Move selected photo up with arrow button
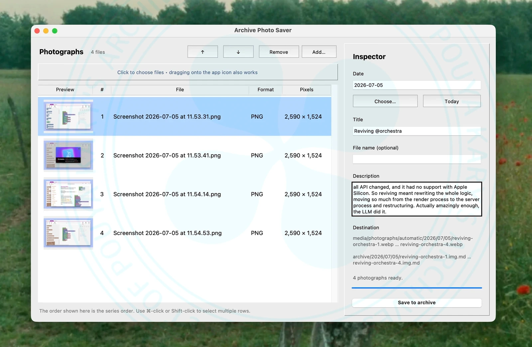The width and height of the screenshot is (532, 347). pyautogui.click(x=202, y=52)
